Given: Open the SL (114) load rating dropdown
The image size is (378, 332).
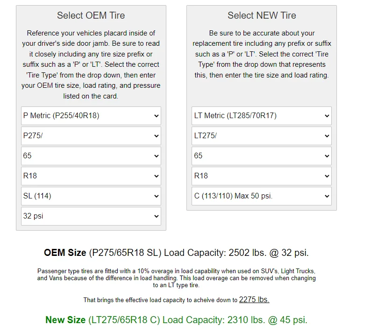Looking at the screenshot, I should click(91, 196).
